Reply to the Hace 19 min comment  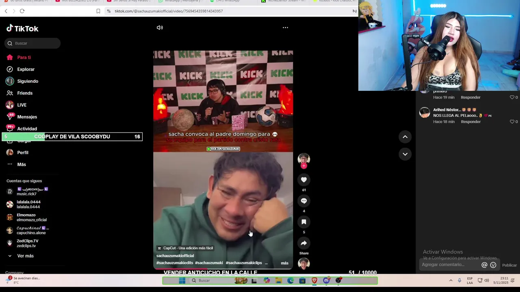point(470,97)
